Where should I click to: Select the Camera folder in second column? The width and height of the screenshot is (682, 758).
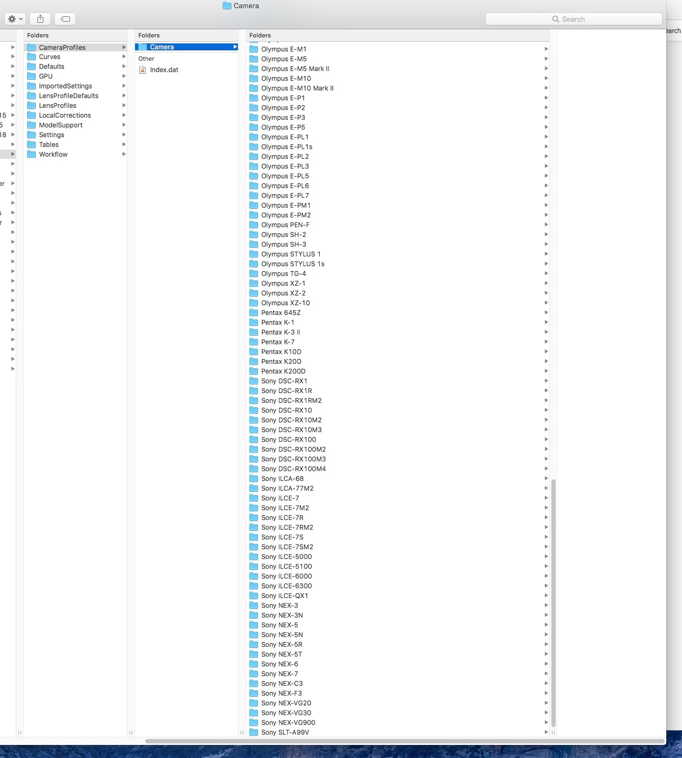coord(186,47)
